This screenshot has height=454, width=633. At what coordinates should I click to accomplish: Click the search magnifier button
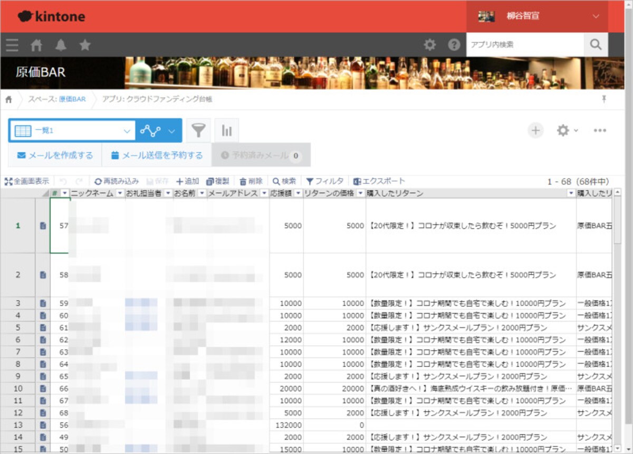click(x=596, y=45)
